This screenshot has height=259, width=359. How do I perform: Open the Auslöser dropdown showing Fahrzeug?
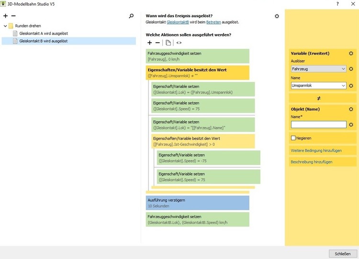[318, 69]
